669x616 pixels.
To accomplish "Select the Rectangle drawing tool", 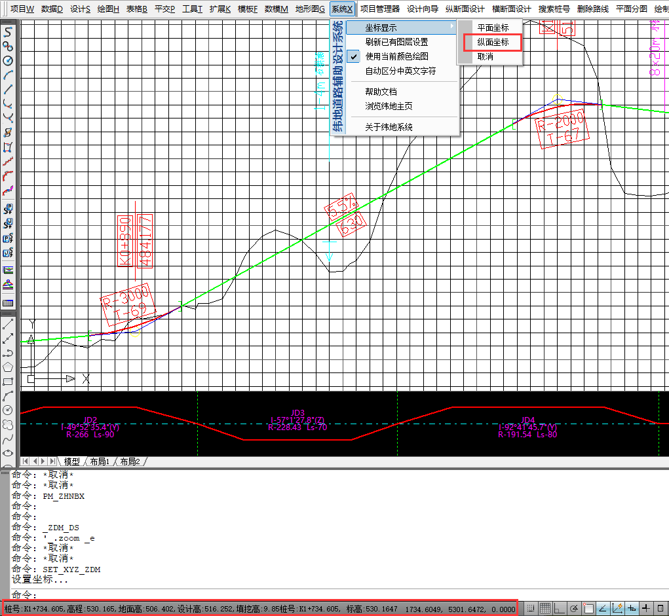I will click(9, 382).
